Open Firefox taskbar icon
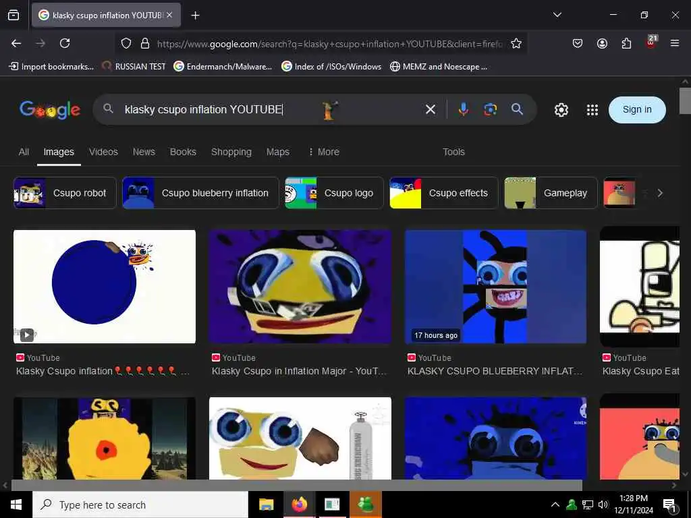691x518 pixels. (x=299, y=505)
